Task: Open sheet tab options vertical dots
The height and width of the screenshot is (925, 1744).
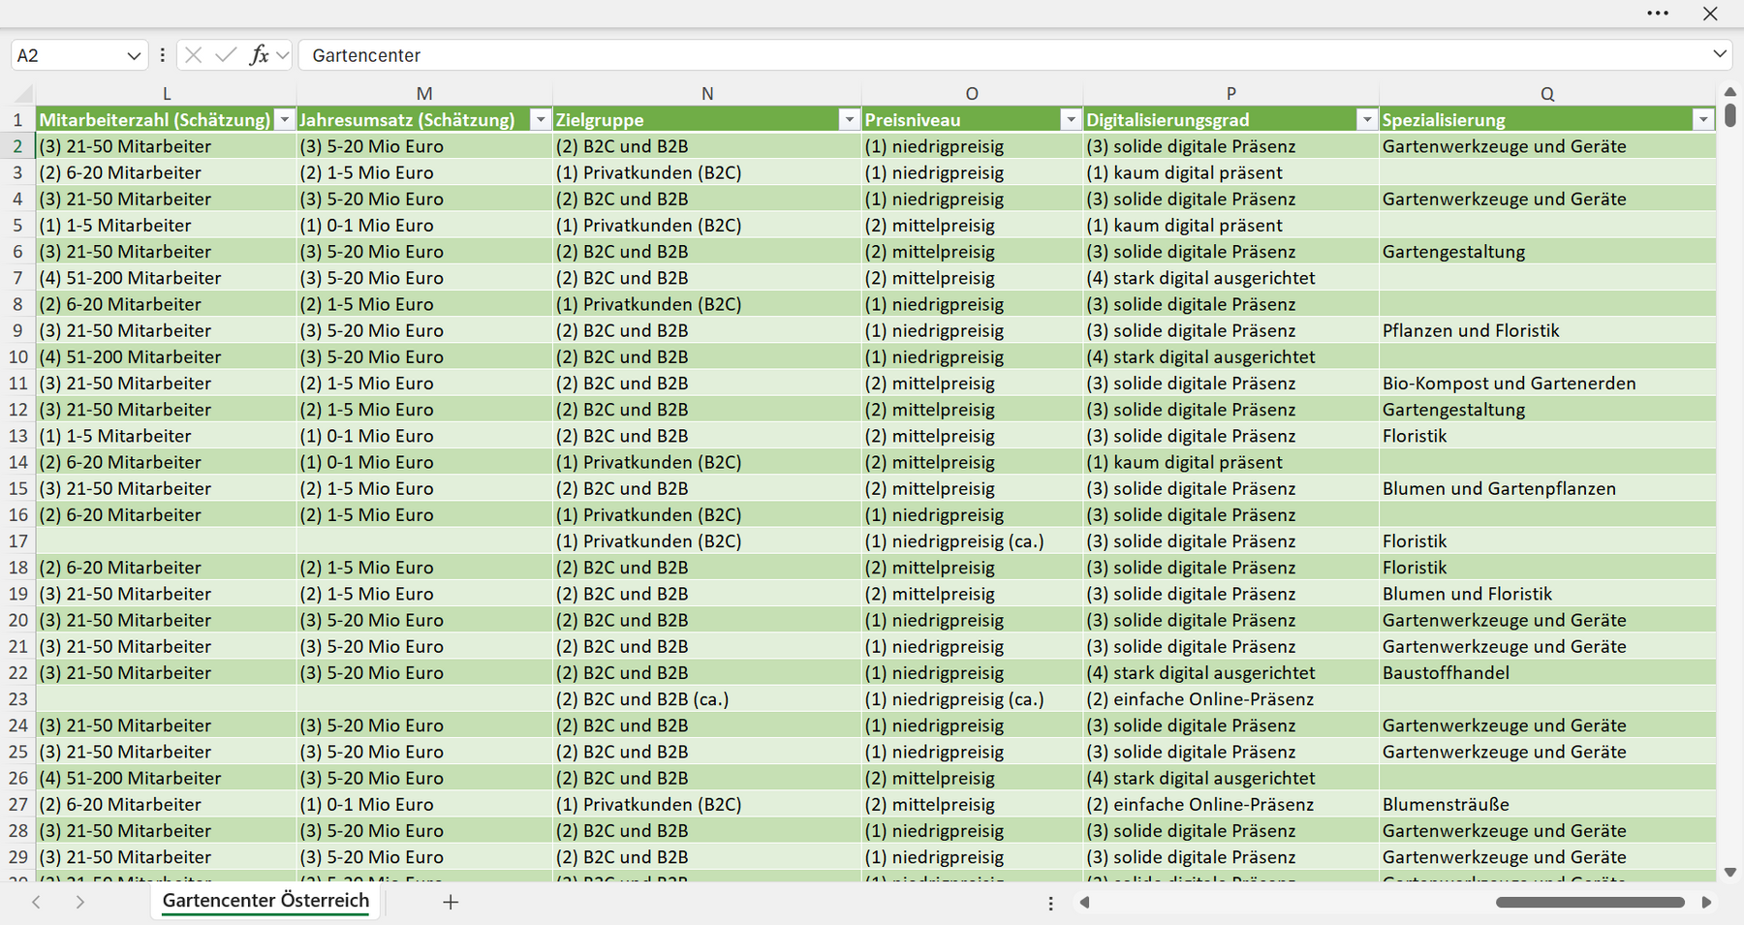Action: coord(1050,903)
